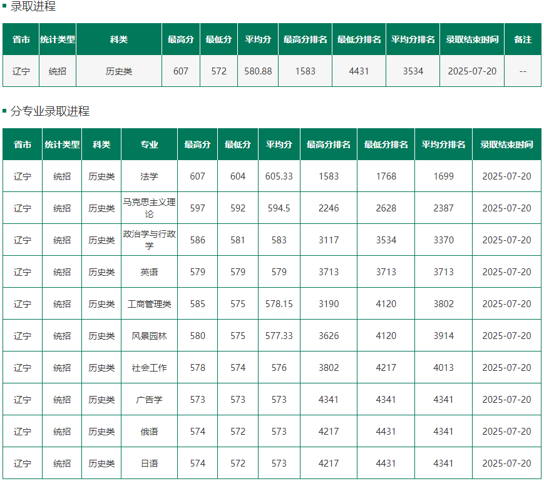Click 最低分排名 4217 in 社会工作 row

coord(386,368)
